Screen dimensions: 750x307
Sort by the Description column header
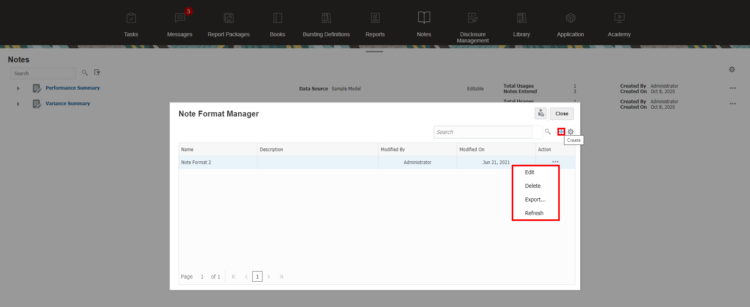318,150
